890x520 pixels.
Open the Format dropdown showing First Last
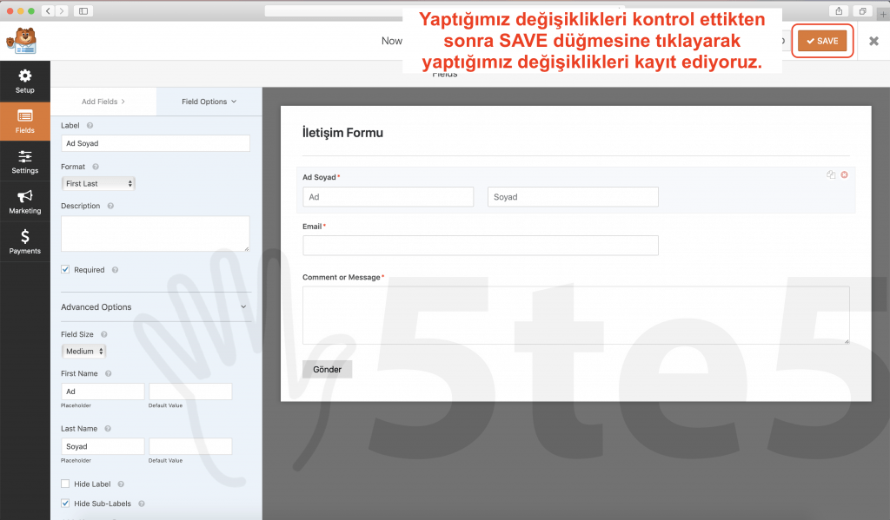point(98,184)
